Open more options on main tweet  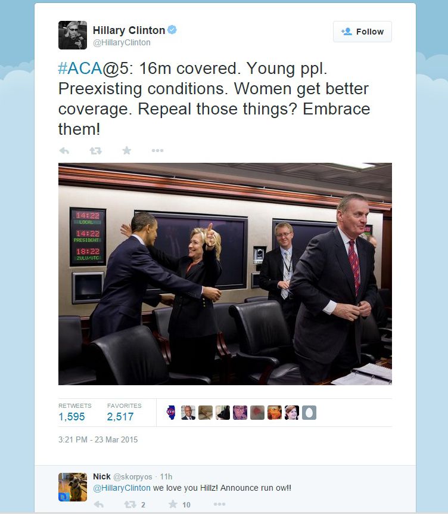point(157,150)
